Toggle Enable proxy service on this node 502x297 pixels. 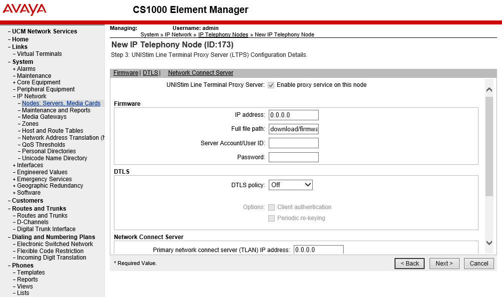coord(271,85)
